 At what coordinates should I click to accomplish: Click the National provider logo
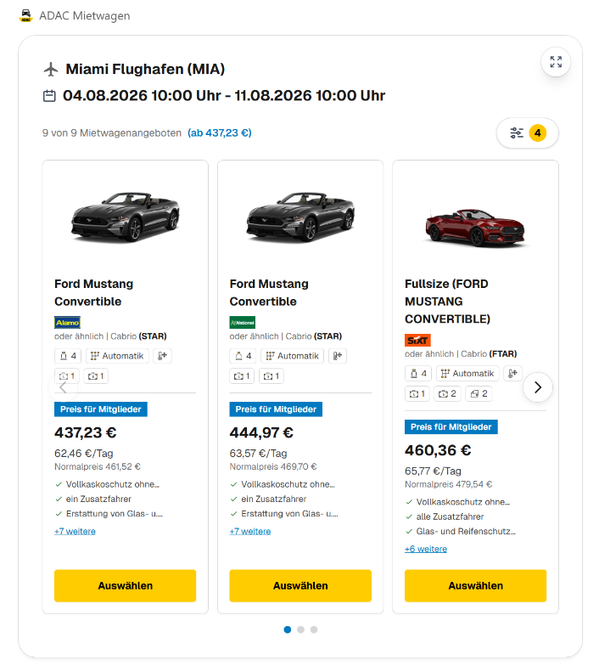243,323
